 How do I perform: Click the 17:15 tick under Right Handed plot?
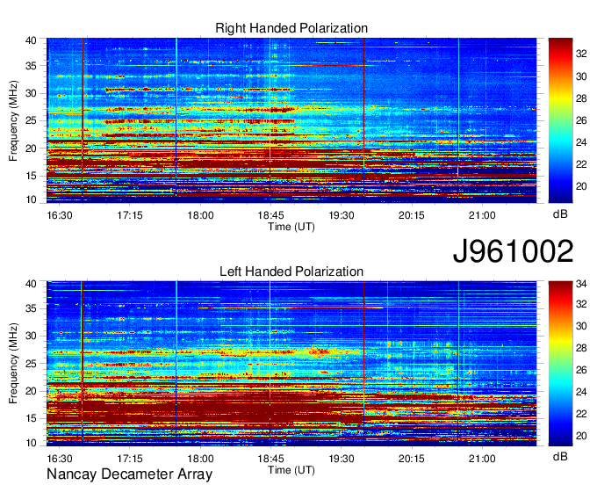tap(129, 215)
